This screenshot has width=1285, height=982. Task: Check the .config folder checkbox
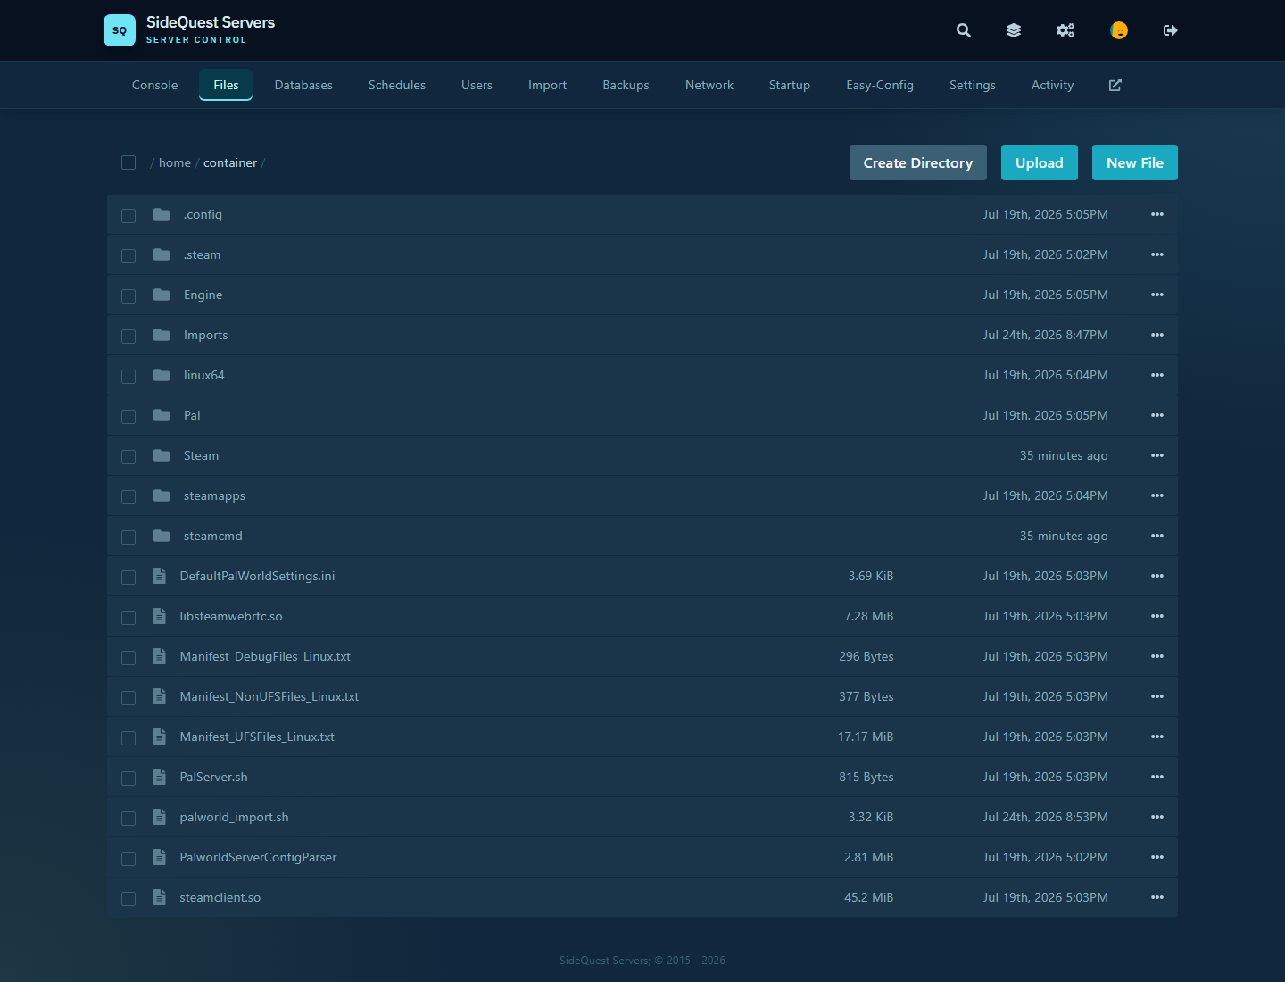[128, 216]
